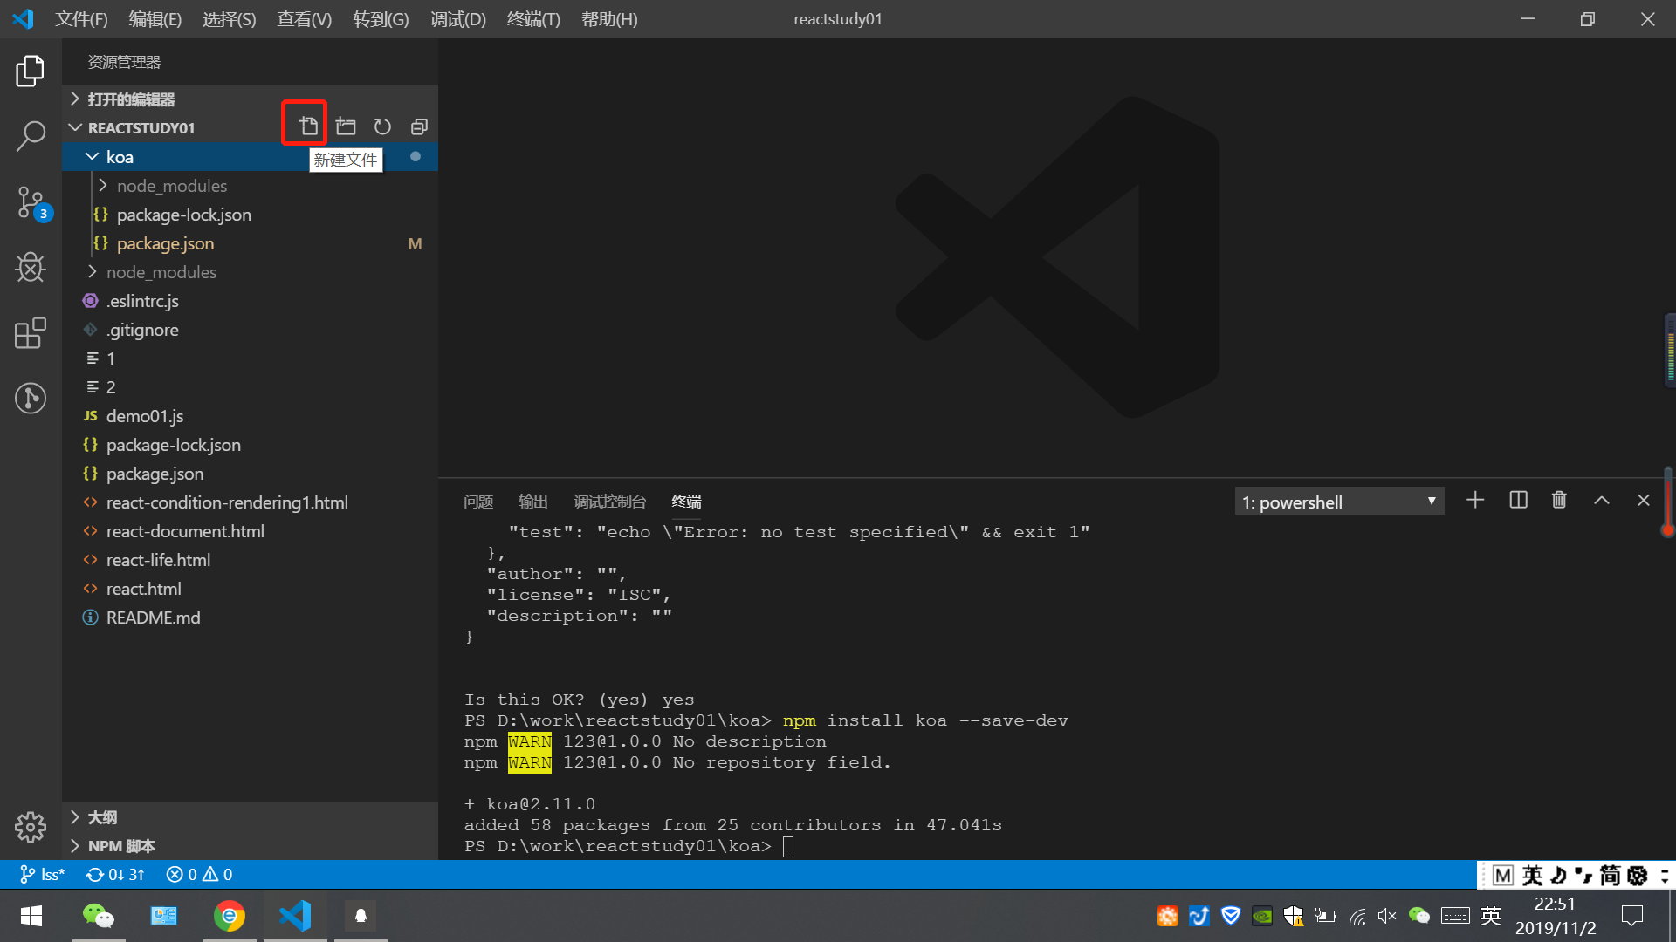Open the Search view in the activity bar
The height and width of the screenshot is (942, 1676).
[31, 136]
